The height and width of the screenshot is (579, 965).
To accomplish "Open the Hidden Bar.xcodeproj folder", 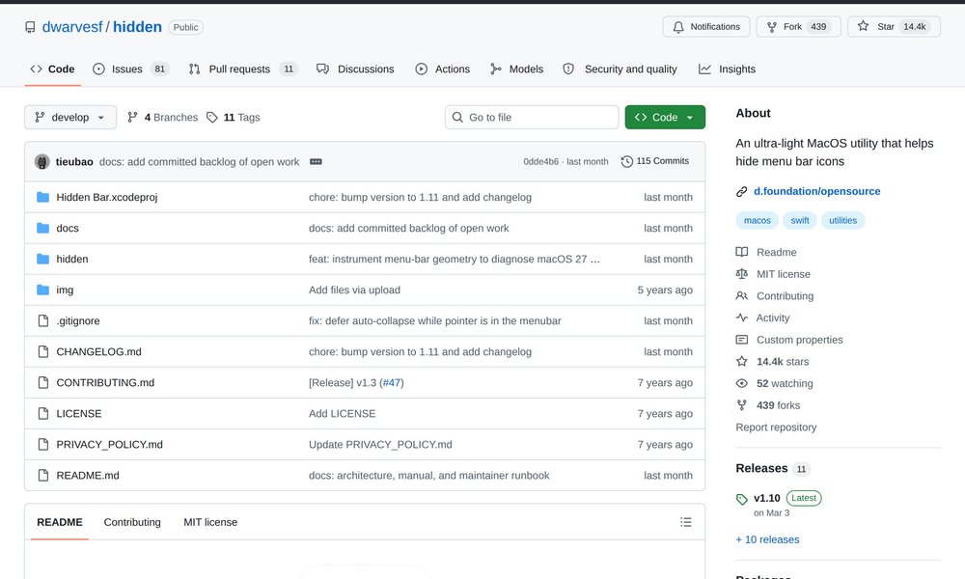I will coord(107,197).
